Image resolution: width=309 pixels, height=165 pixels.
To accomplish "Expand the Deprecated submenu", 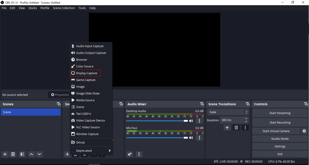I will [x=91, y=151].
